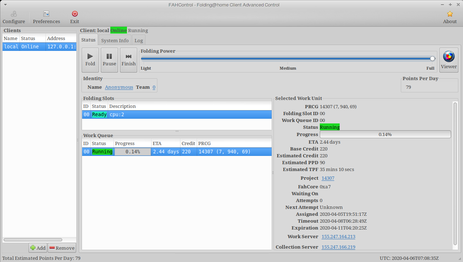Sort clients by Status column header
Screen dimensions: 463x262
33,38
